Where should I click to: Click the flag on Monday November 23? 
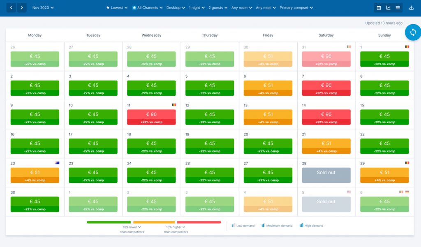(x=57, y=163)
